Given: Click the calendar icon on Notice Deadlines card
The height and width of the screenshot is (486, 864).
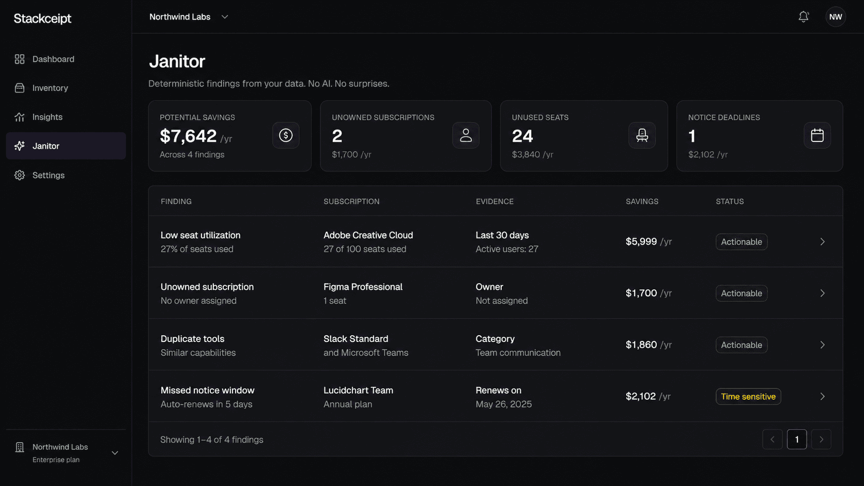Looking at the screenshot, I should (817, 135).
